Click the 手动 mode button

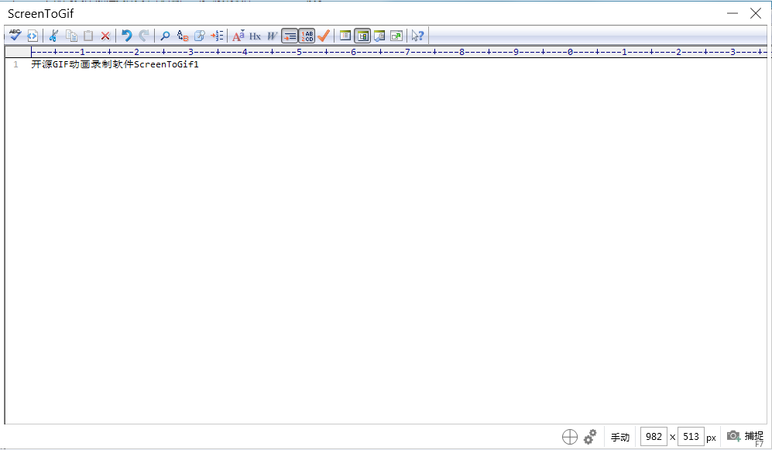pyautogui.click(x=620, y=437)
